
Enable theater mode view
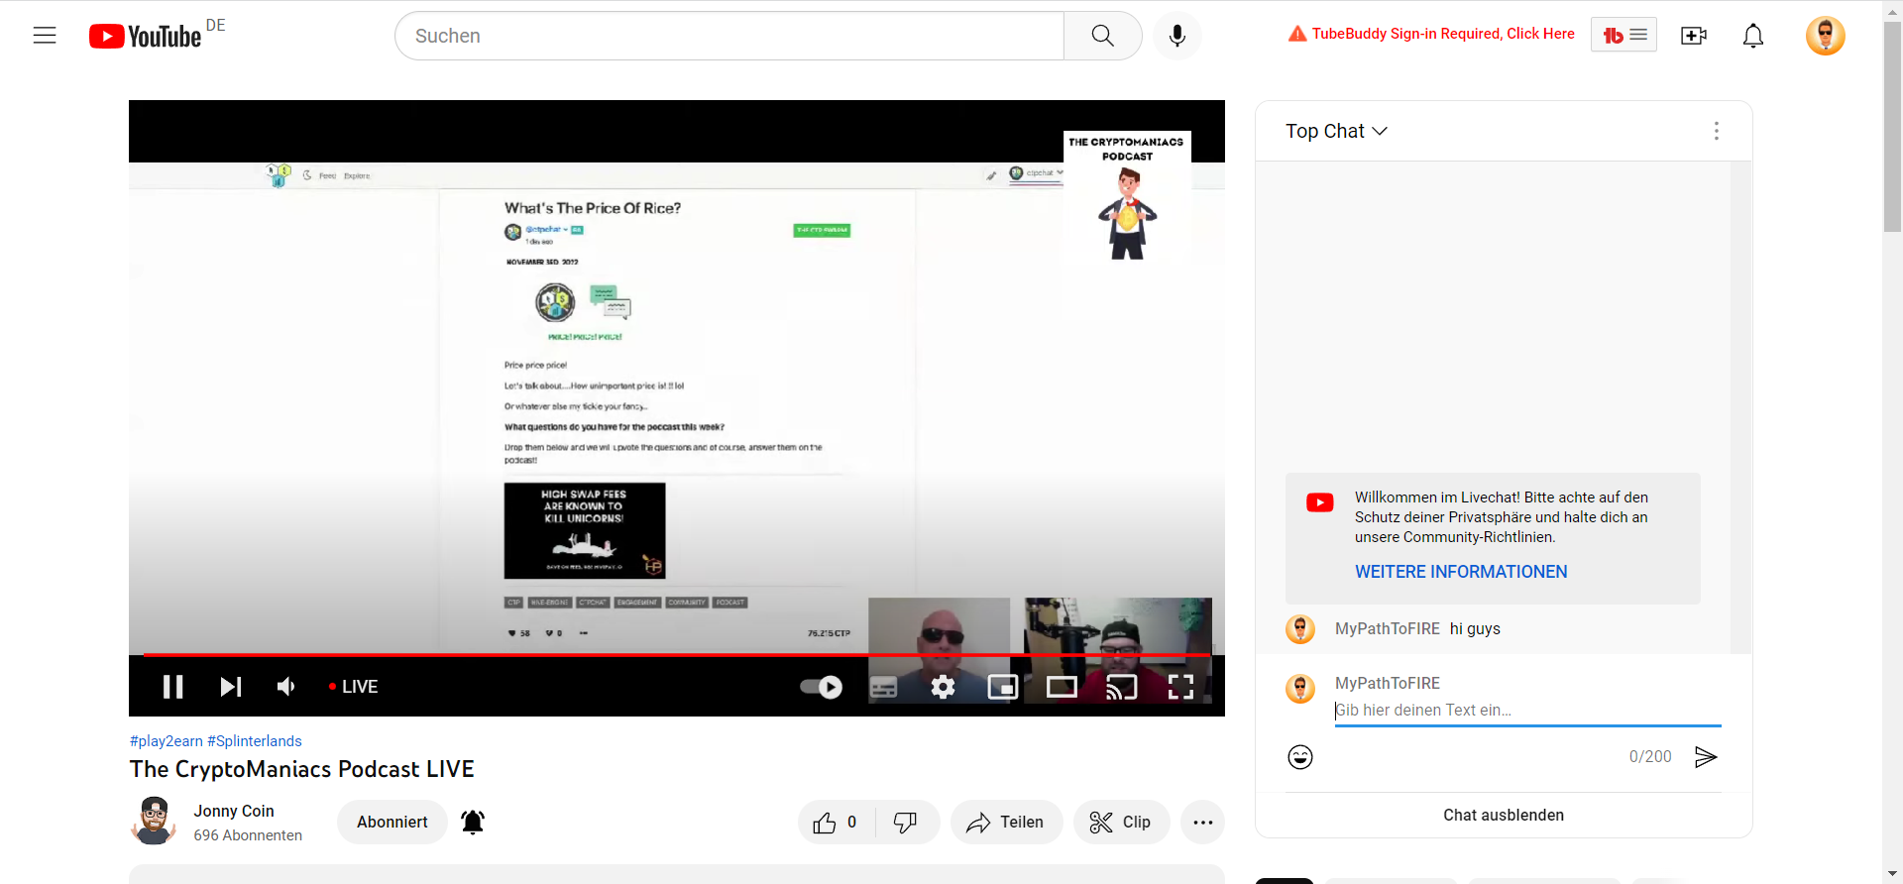[1062, 687]
